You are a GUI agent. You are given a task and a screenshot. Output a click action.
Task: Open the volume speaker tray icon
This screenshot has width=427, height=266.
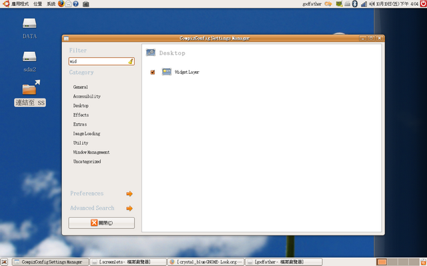pyautogui.click(x=372, y=4)
